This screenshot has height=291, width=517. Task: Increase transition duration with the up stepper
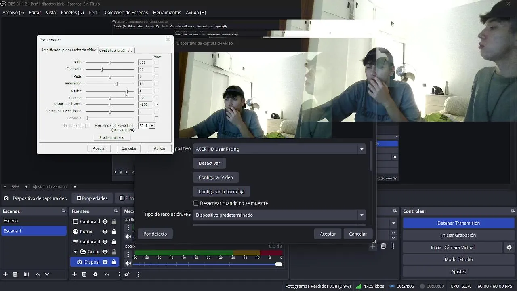point(393,233)
